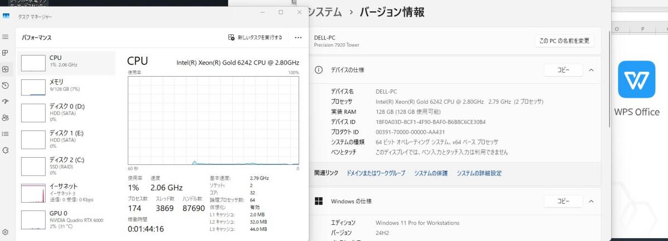Click the process count 174
668x241 pixels.
pos(135,208)
